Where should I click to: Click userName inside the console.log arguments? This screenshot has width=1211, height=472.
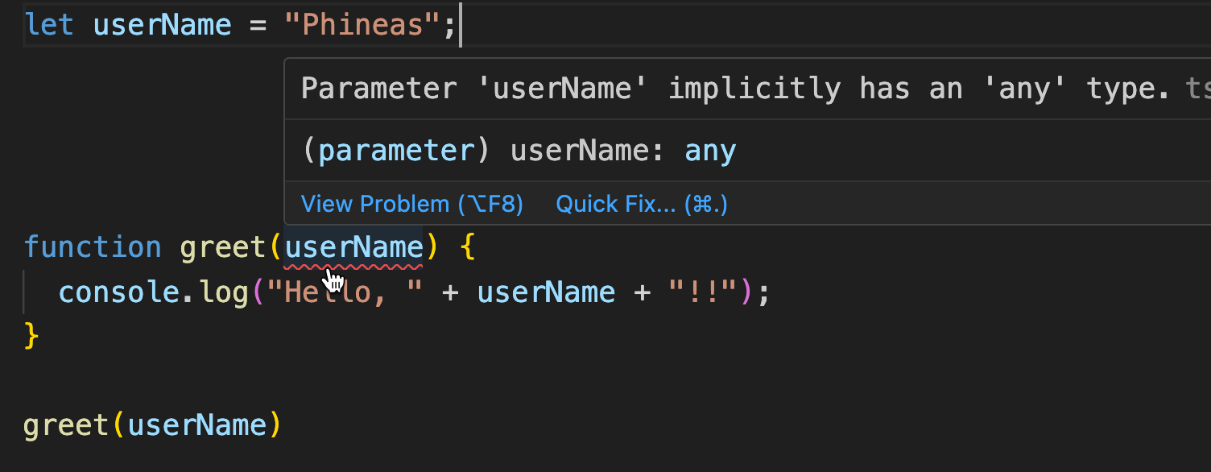pos(546,292)
